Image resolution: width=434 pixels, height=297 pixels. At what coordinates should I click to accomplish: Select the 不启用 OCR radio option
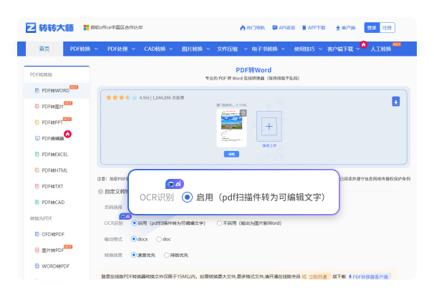click(220, 223)
